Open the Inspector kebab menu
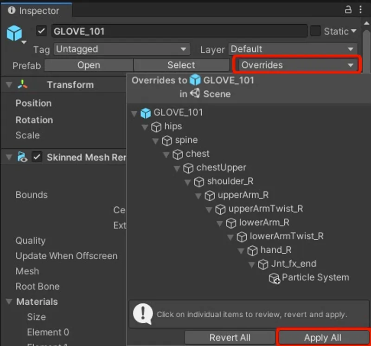This screenshot has width=371, height=346. point(361,10)
